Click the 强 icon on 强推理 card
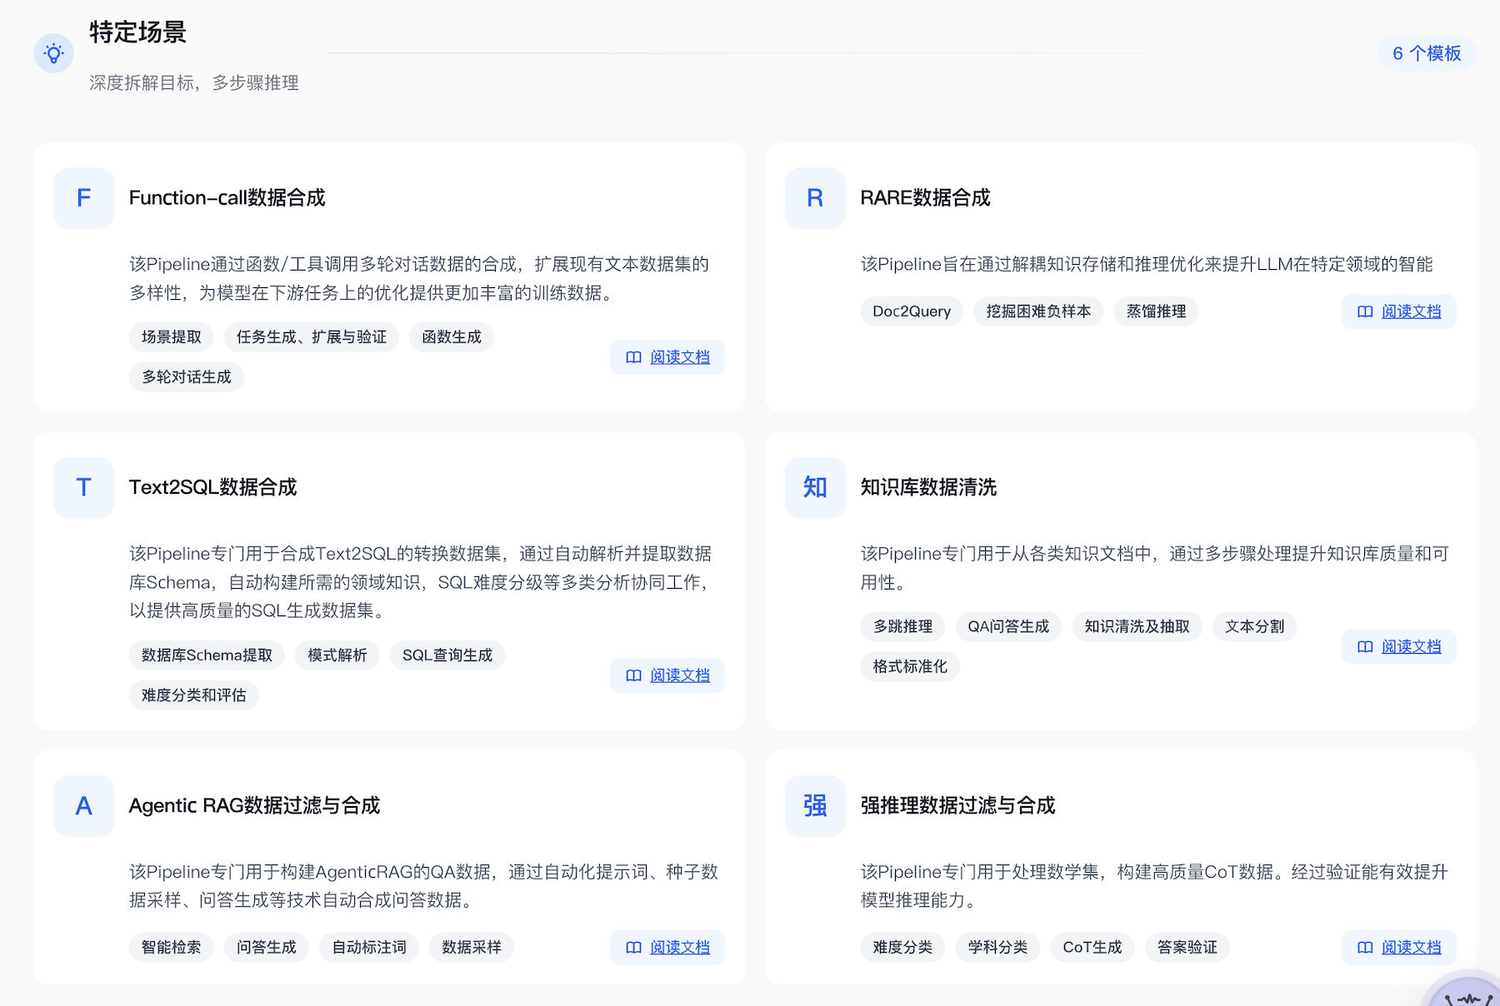Viewport: 1500px width, 1006px height. [814, 806]
